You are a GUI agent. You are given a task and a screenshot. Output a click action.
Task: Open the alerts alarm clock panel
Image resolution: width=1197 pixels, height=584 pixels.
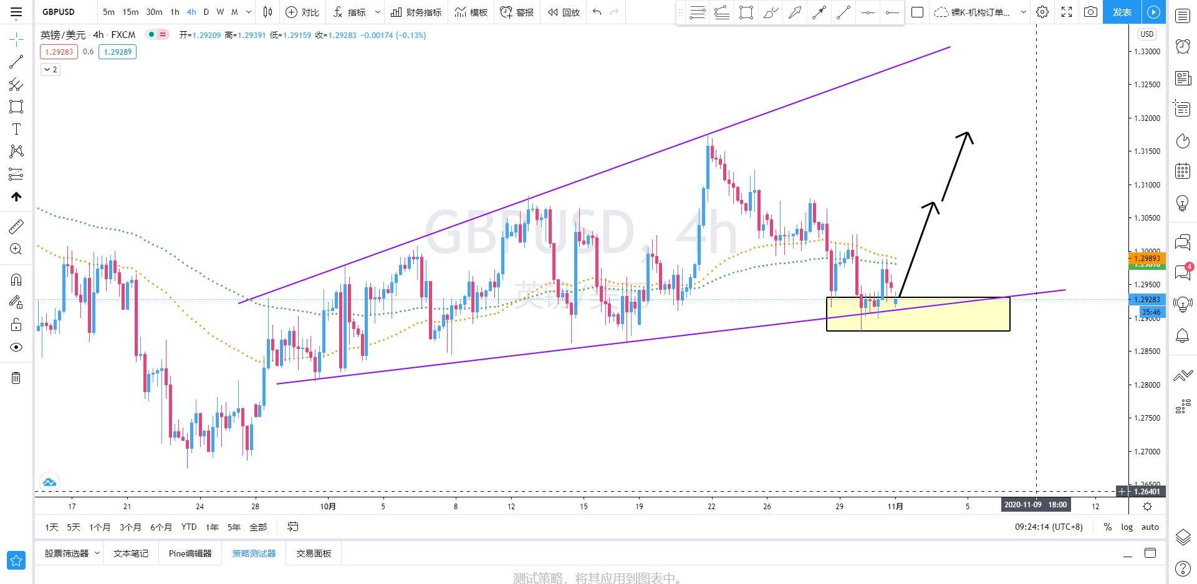(1183, 46)
